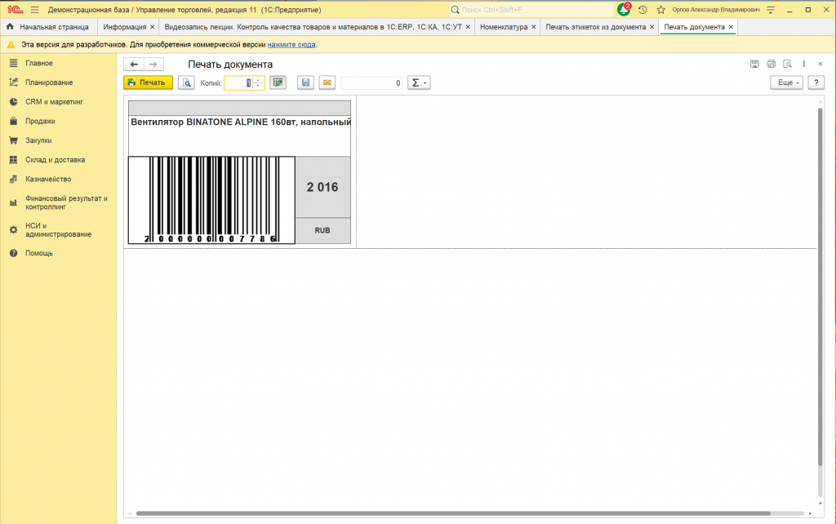Switch to Видеозапись лекции tab
836x524 pixels.
click(313, 27)
